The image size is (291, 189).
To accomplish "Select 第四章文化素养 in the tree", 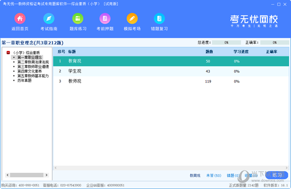I will click(x=30, y=71).
